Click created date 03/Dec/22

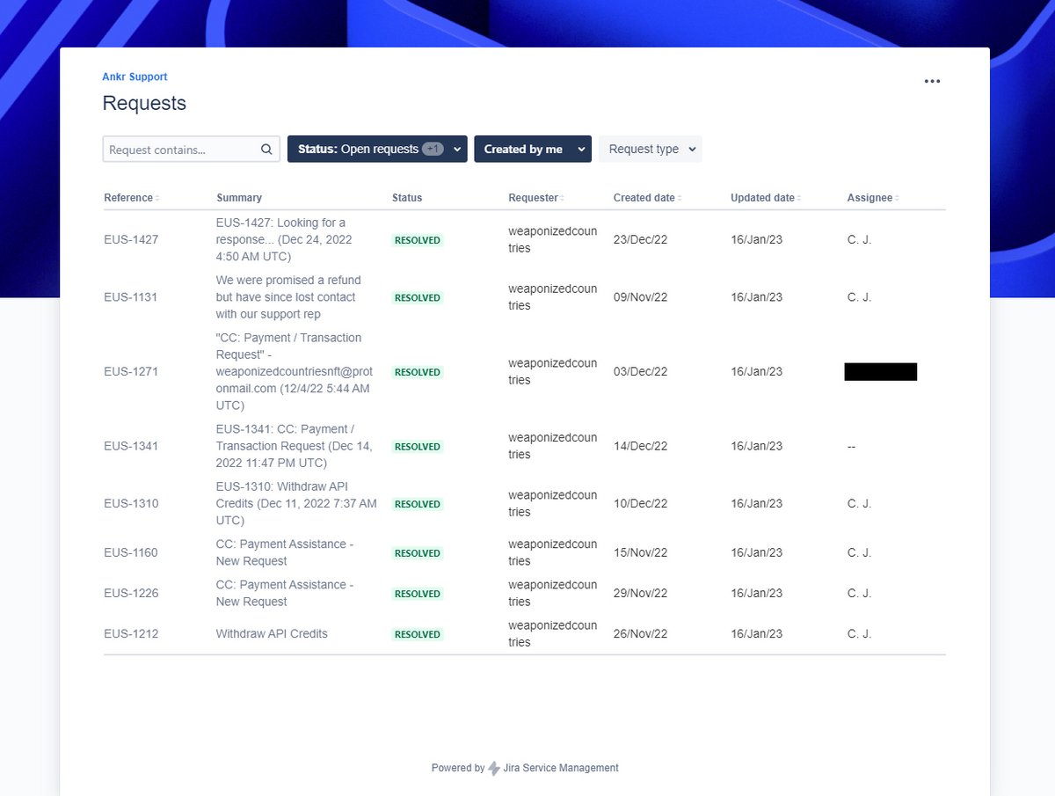pos(640,372)
